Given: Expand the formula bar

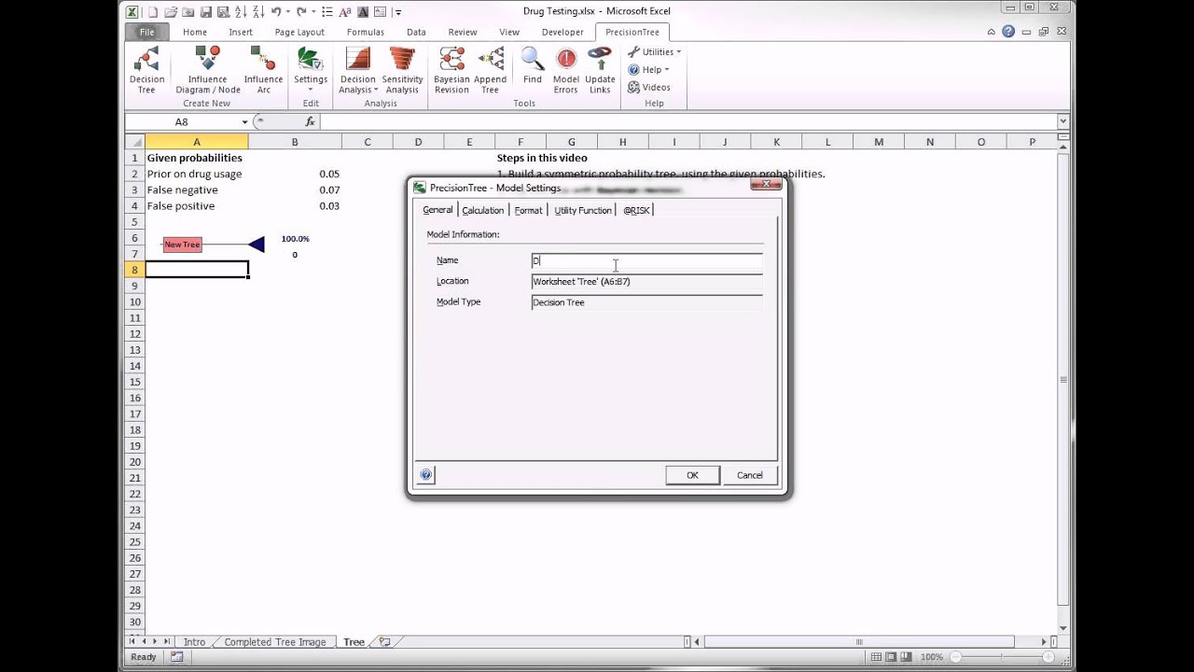Looking at the screenshot, I should point(1062,122).
